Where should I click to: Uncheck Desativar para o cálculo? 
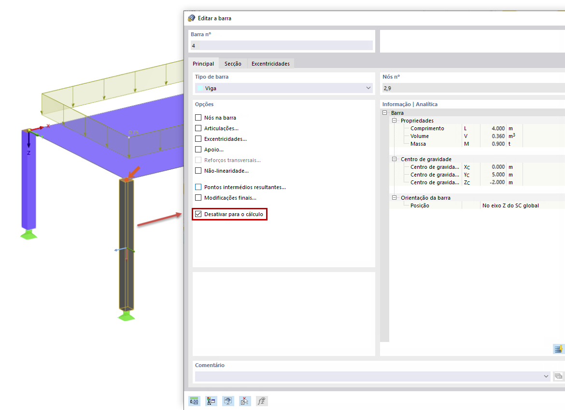[x=198, y=214]
